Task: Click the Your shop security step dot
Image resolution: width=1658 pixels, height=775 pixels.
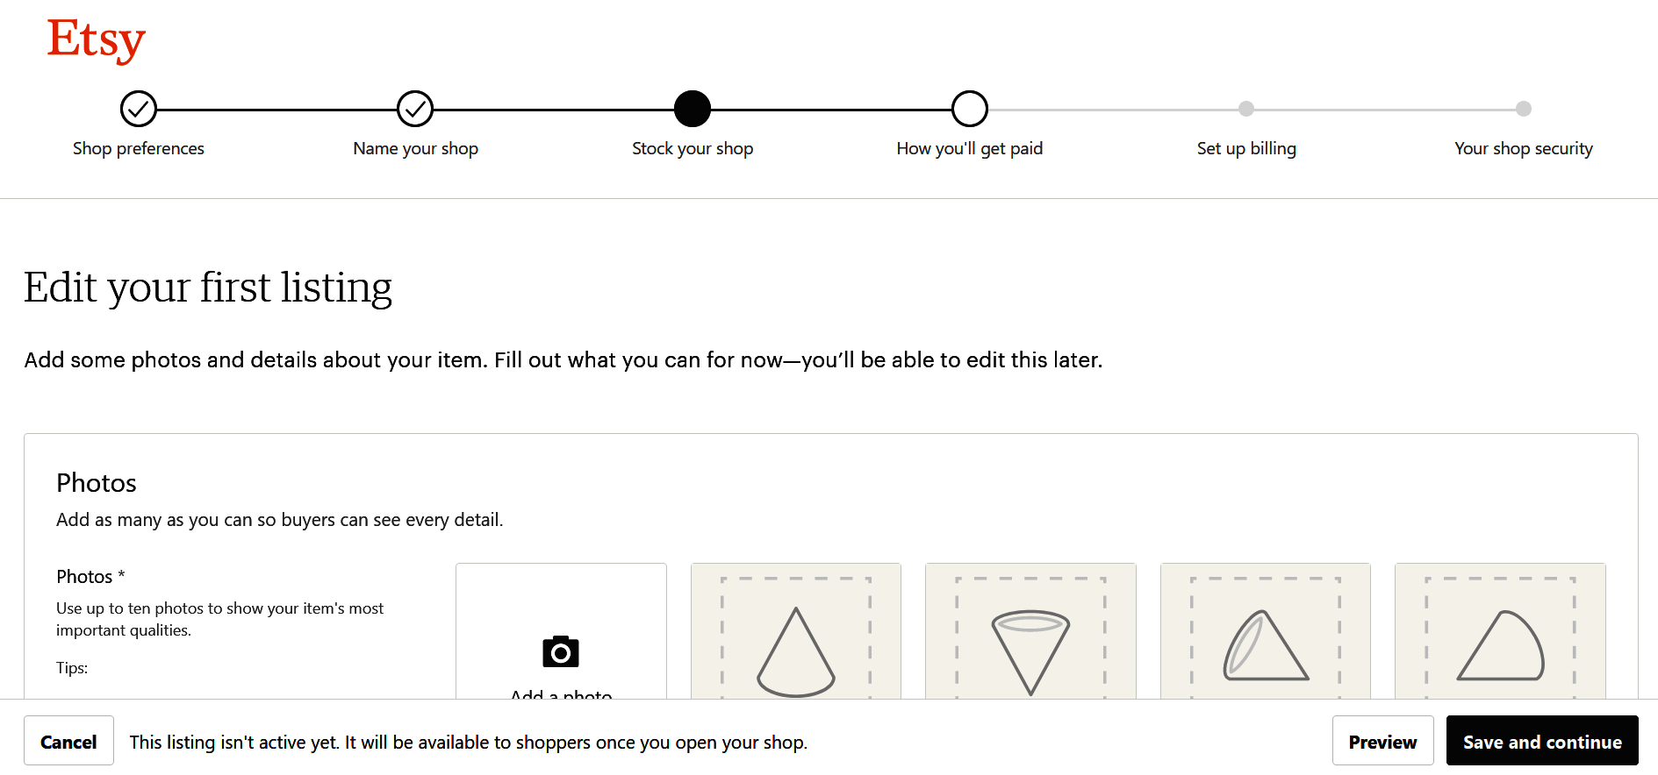Action: pyautogui.click(x=1523, y=109)
